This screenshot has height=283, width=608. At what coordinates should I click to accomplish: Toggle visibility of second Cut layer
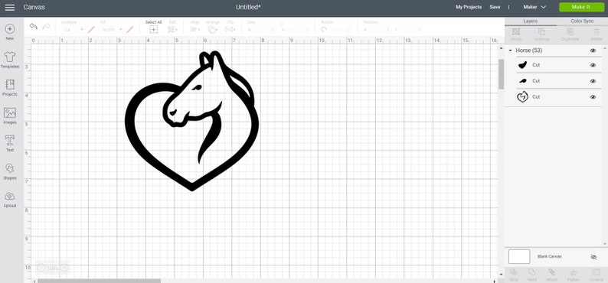pos(593,81)
